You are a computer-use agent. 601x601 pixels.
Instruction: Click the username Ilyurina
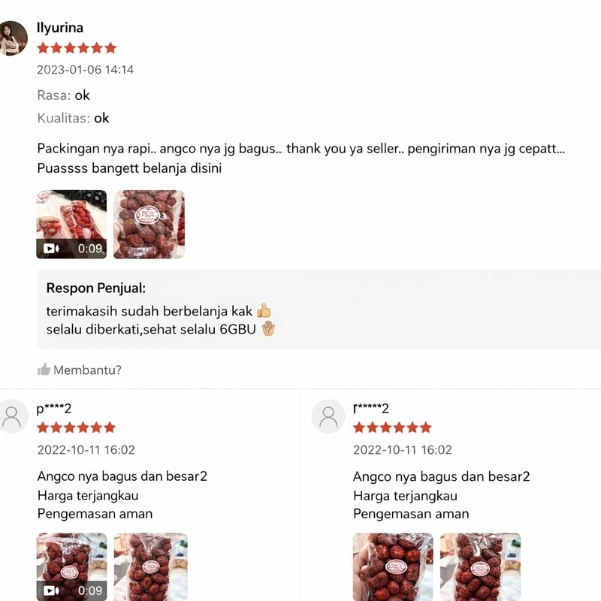[x=60, y=28]
